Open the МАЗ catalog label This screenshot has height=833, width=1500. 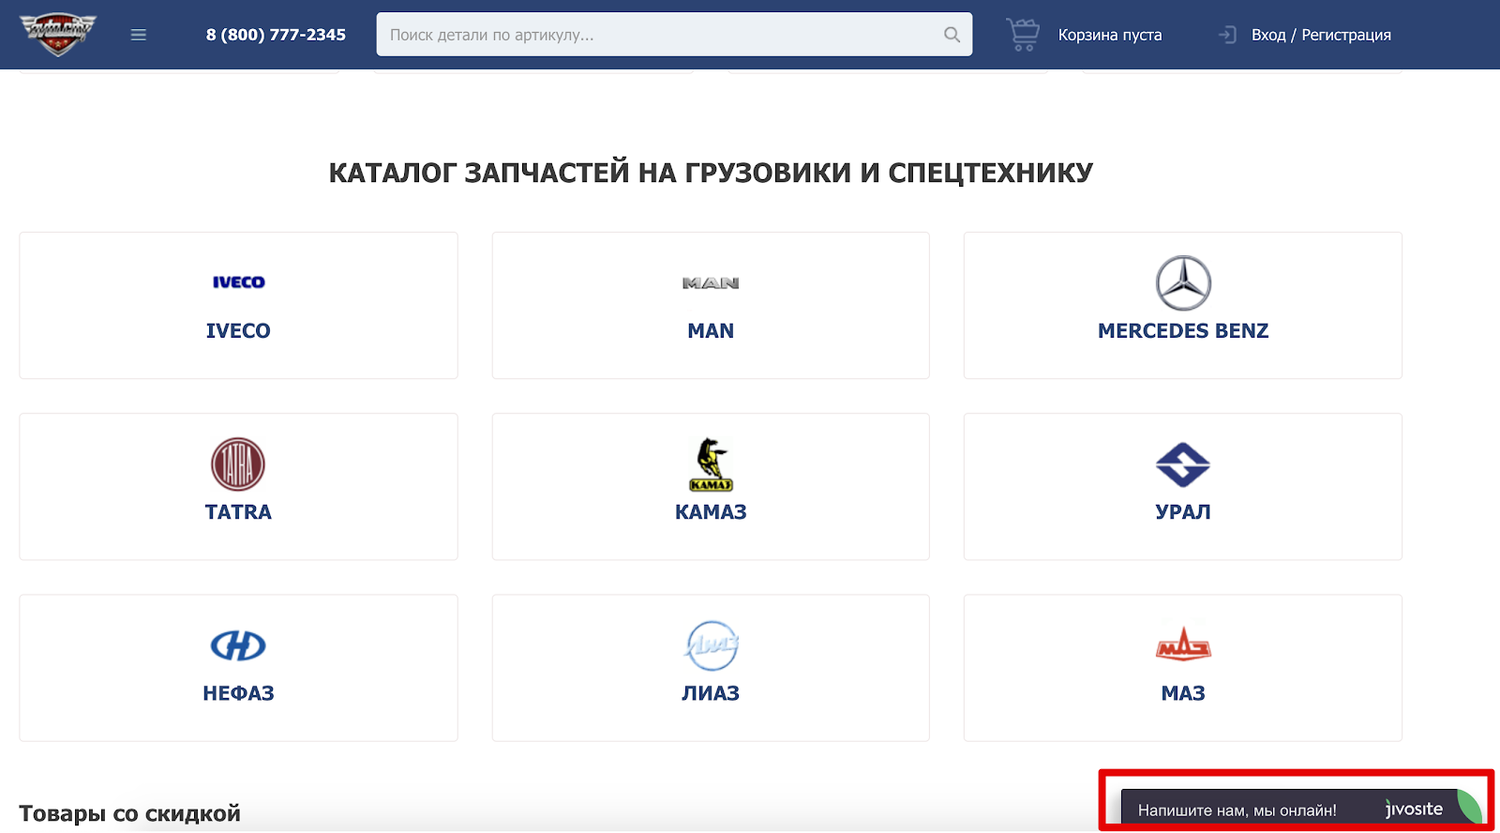coord(1183,693)
